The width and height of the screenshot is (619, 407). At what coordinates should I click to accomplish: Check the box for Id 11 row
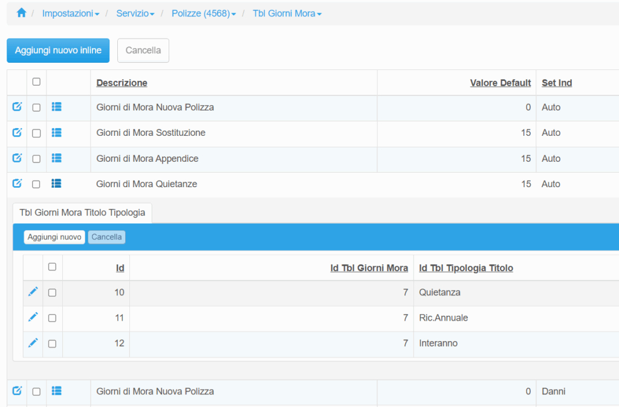coord(52,318)
